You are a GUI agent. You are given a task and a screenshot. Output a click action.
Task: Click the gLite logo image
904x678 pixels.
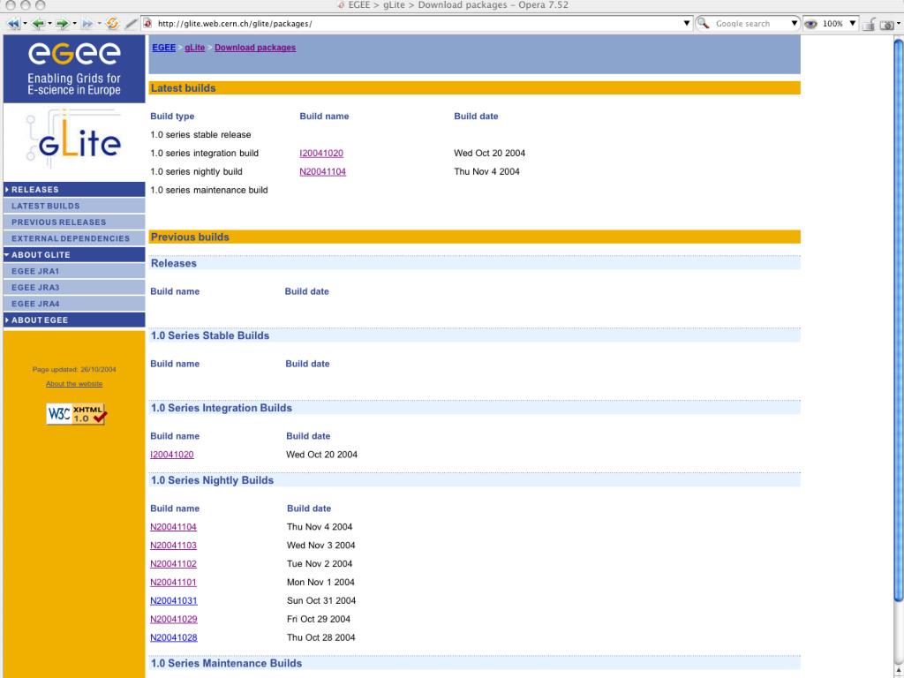click(74, 140)
